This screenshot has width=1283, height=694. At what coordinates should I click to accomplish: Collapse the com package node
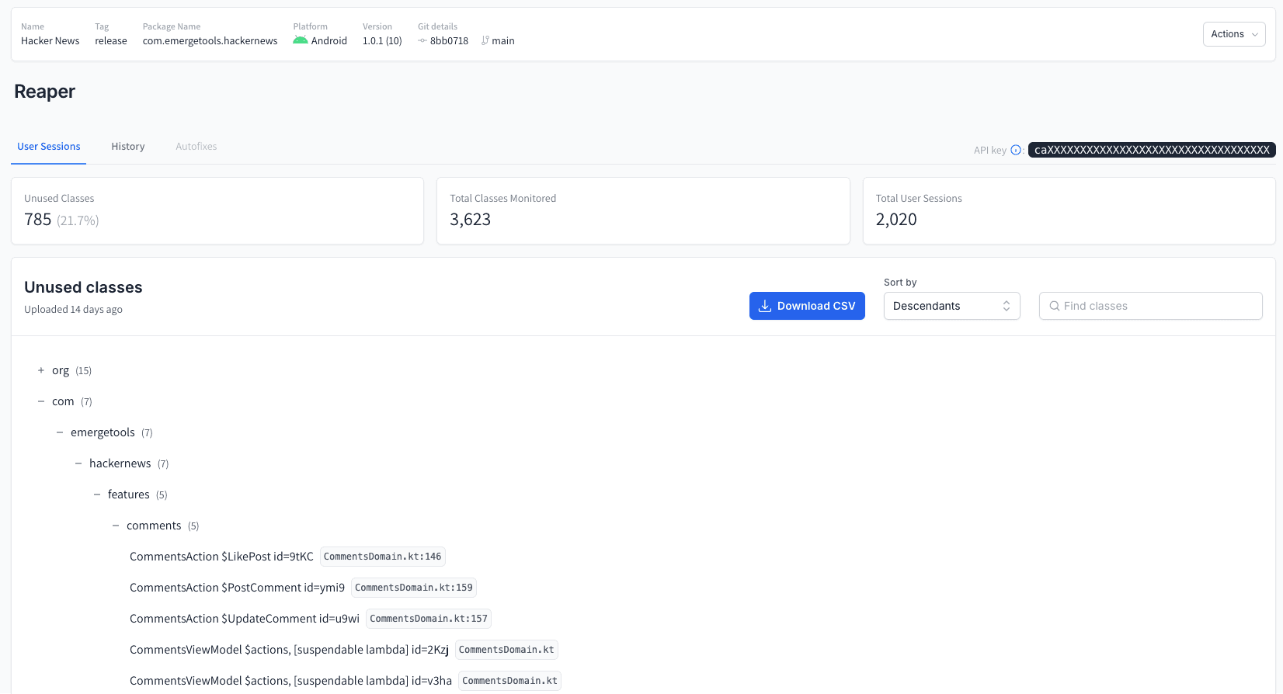point(41,401)
